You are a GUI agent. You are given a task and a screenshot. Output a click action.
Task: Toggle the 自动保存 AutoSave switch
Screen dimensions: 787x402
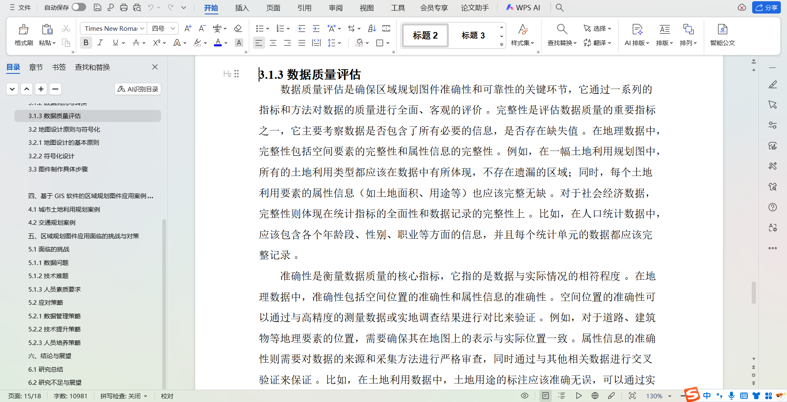coord(78,7)
